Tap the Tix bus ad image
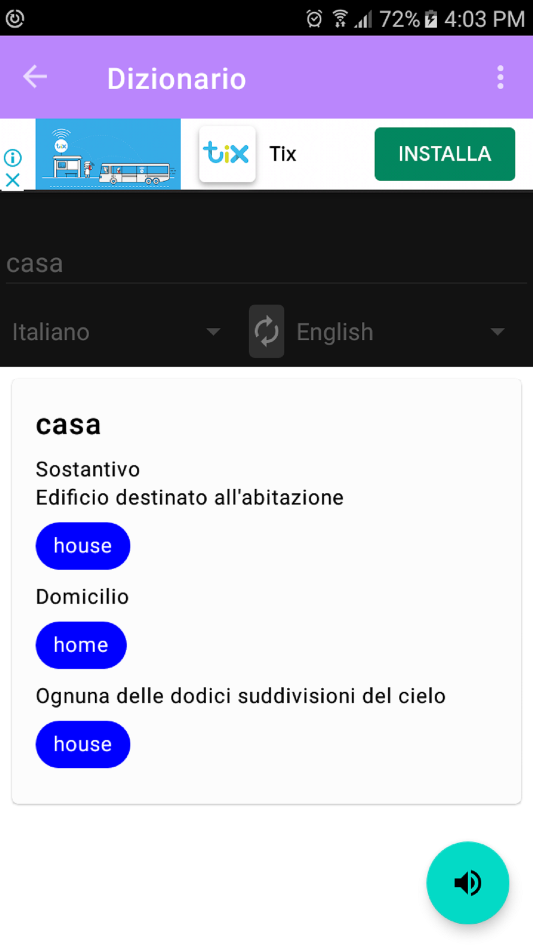Viewport: 533px width, 948px height. coord(108,154)
